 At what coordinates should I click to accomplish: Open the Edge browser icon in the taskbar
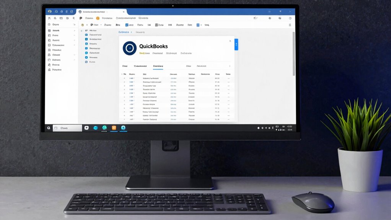click(x=96, y=128)
